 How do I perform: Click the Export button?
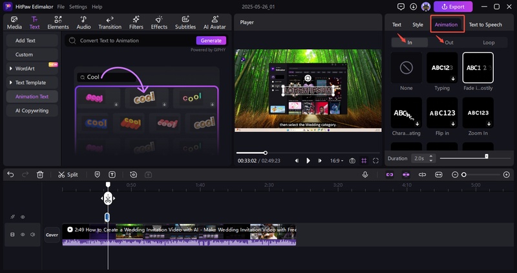click(x=453, y=6)
